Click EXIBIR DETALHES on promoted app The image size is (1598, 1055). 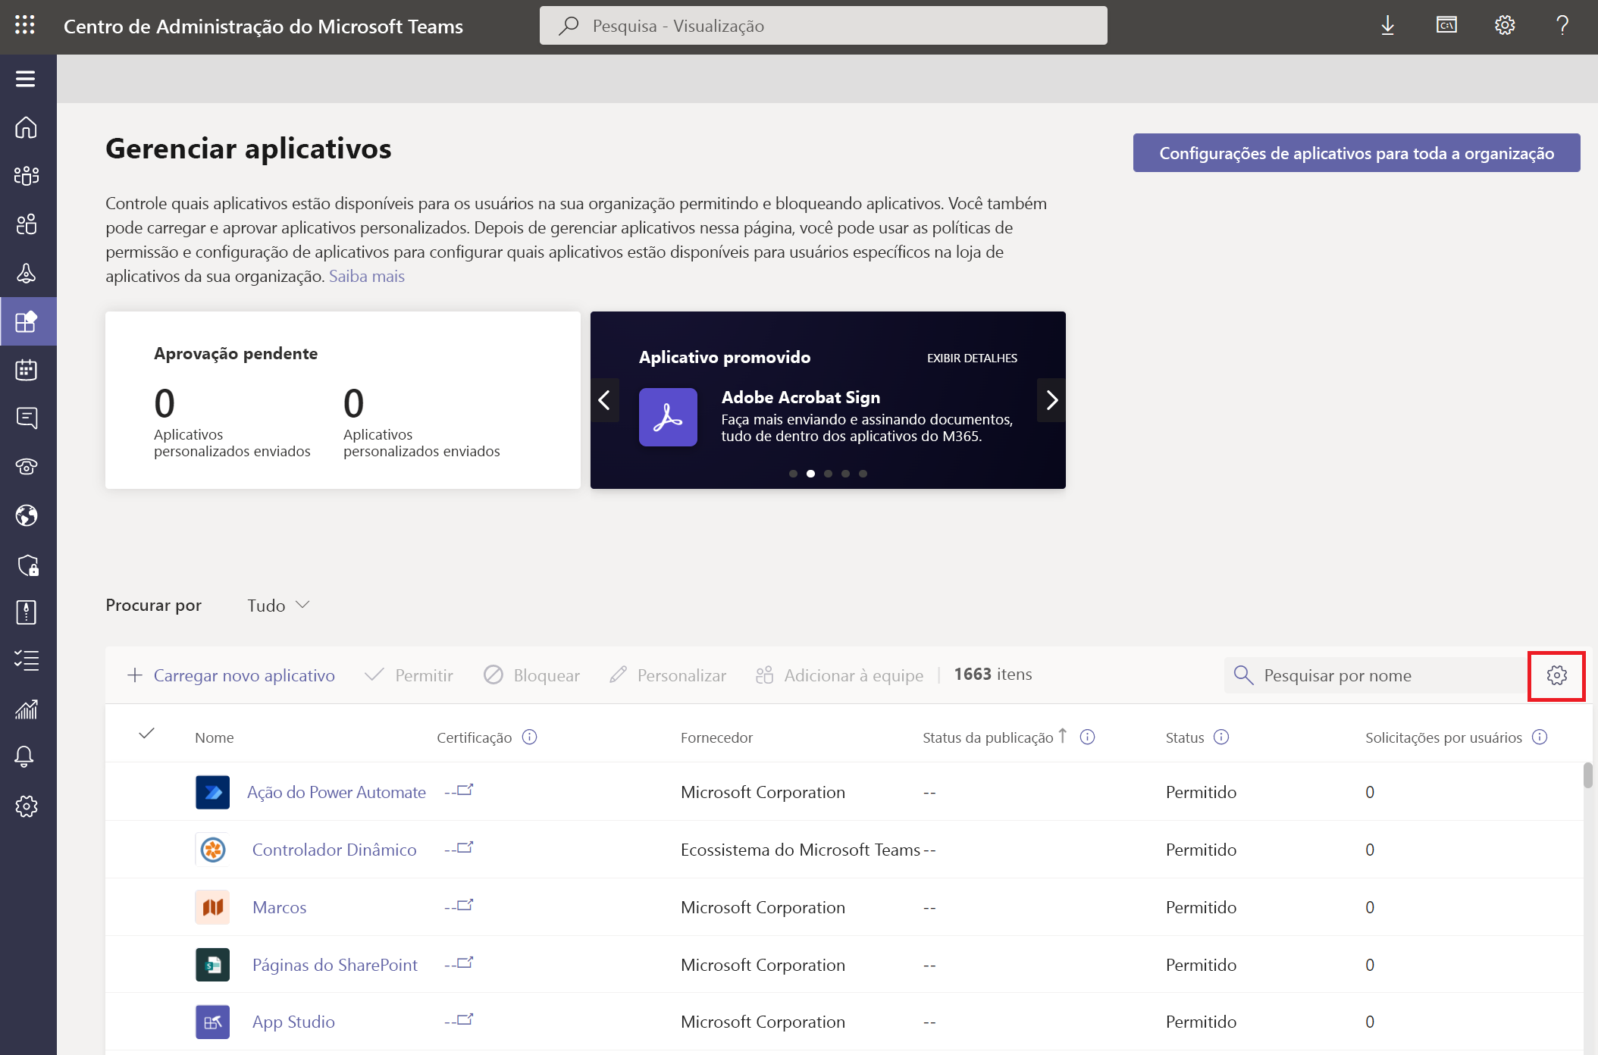(972, 358)
